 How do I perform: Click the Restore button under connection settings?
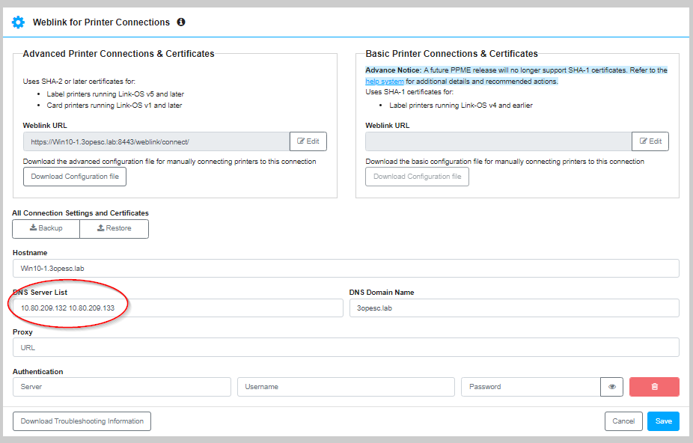[x=114, y=229]
